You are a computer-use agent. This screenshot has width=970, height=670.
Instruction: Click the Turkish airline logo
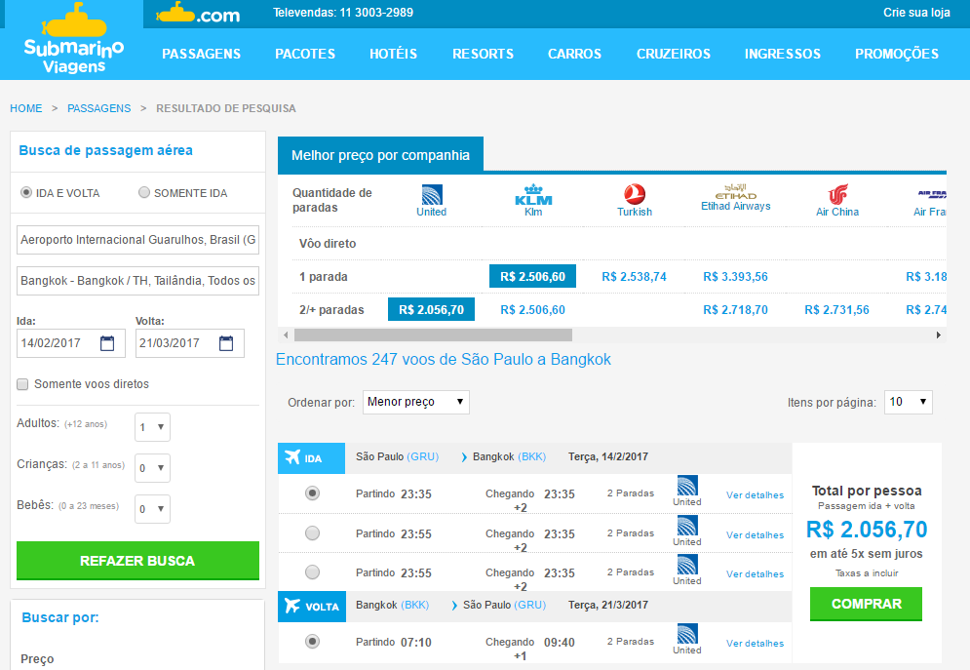click(635, 194)
